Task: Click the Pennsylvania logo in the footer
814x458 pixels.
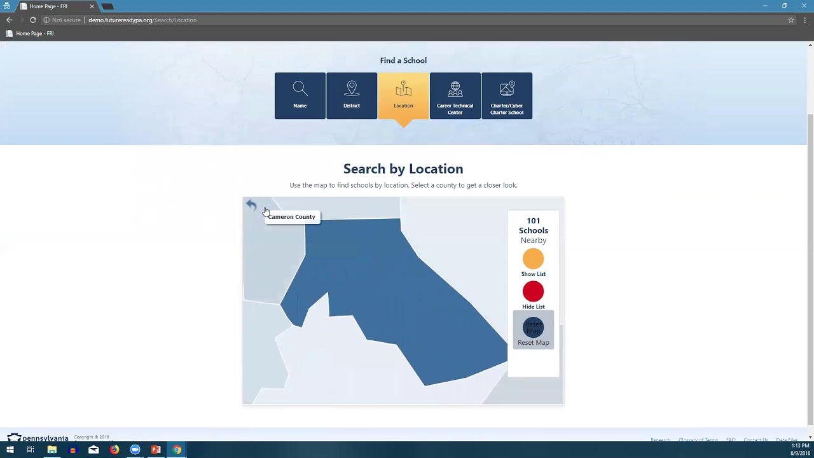Action: coord(38,438)
